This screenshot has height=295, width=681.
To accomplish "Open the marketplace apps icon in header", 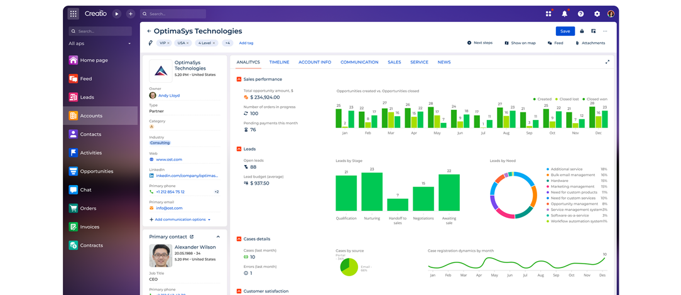I will pyautogui.click(x=548, y=14).
